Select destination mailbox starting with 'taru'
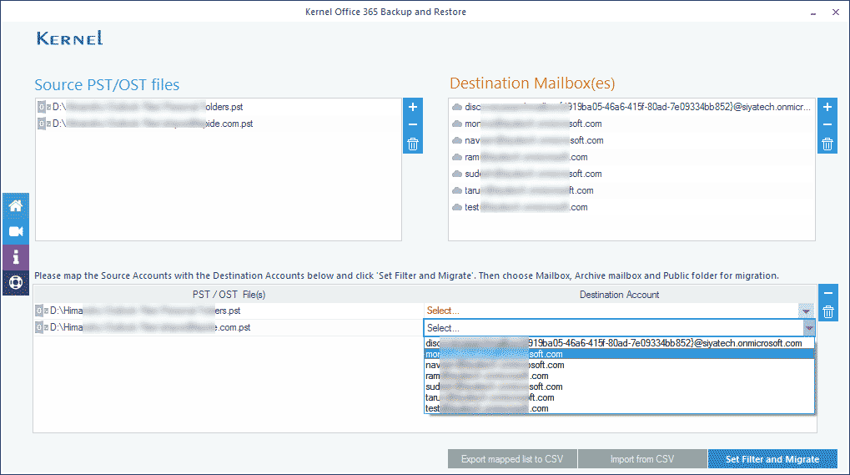850x475 pixels. tap(522, 191)
